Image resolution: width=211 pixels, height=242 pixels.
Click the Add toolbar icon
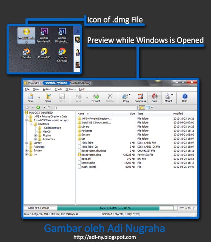click(x=78, y=98)
